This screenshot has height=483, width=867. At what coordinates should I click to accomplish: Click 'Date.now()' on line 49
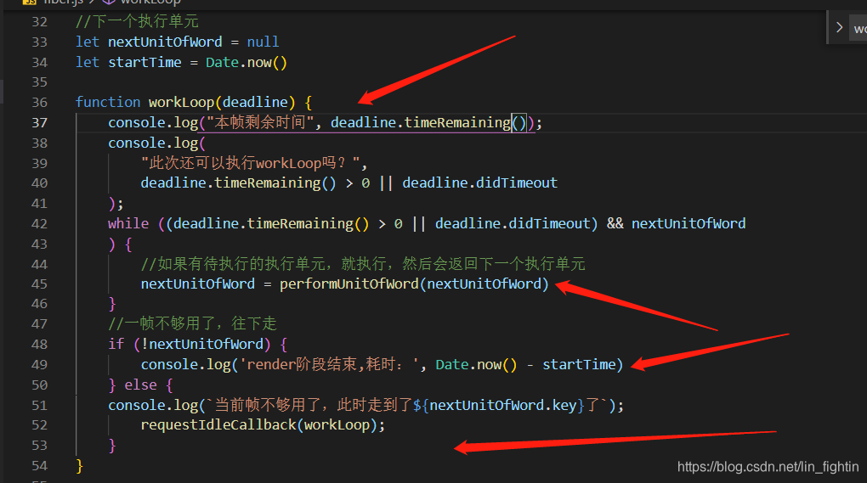[476, 364]
